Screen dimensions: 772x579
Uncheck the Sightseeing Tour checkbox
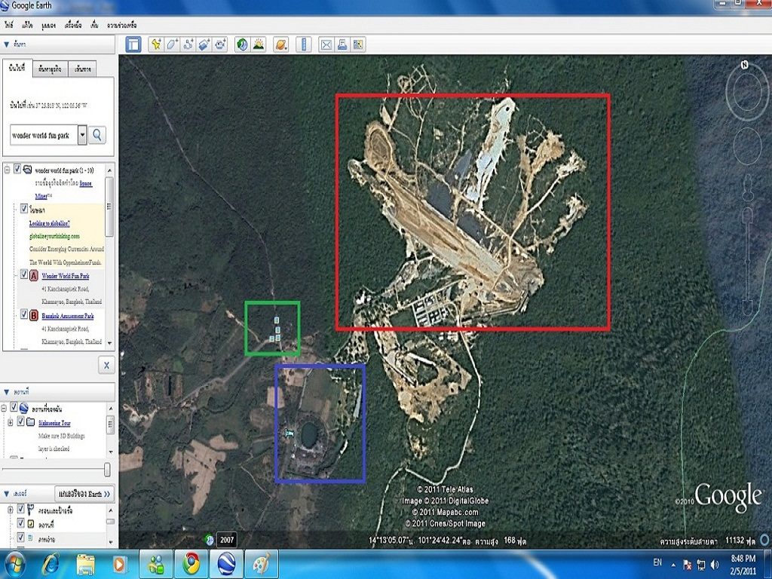tap(20, 421)
